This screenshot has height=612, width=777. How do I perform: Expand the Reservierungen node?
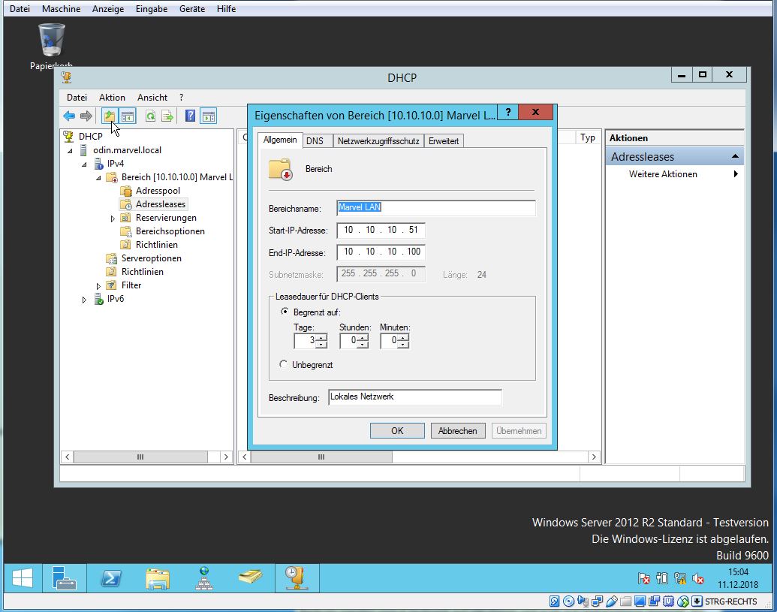click(113, 218)
